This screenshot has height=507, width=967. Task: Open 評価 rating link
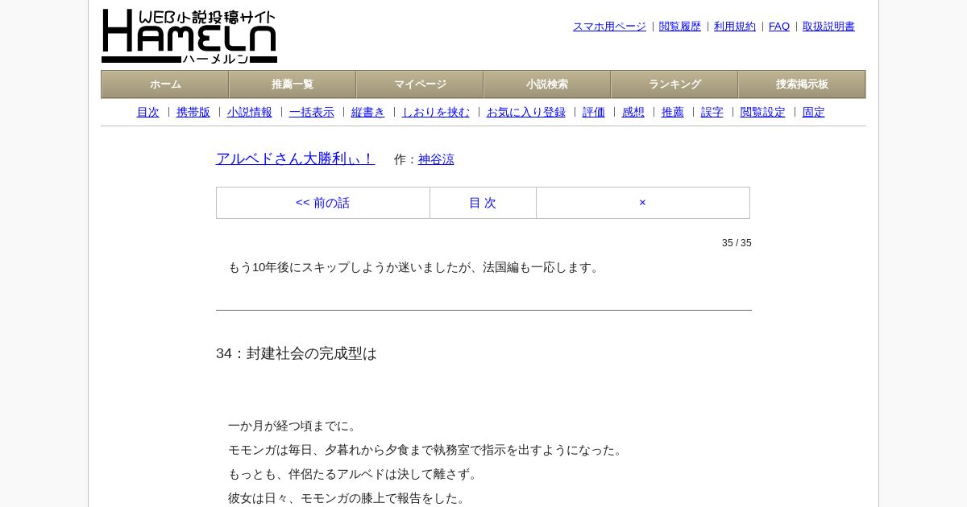click(x=594, y=112)
